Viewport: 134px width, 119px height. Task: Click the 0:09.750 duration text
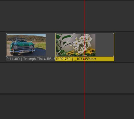point(63,59)
